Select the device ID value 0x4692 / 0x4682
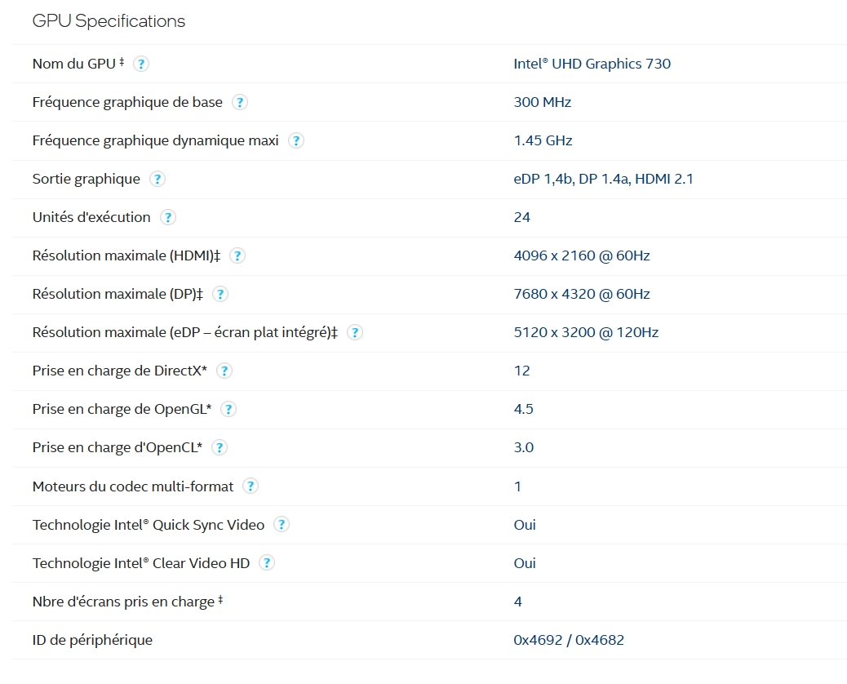This screenshot has width=847, height=684. click(x=569, y=640)
